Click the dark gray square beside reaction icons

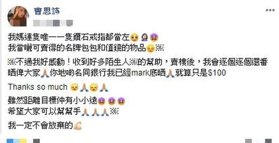[36, 141]
